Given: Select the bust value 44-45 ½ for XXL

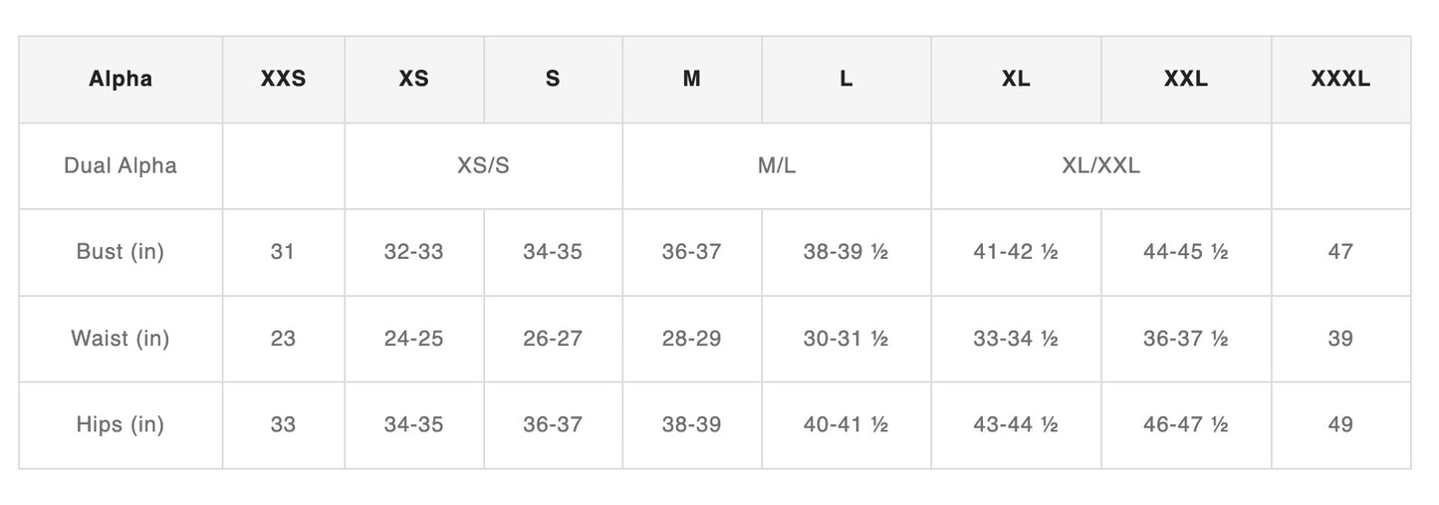Looking at the screenshot, I should (1185, 252).
